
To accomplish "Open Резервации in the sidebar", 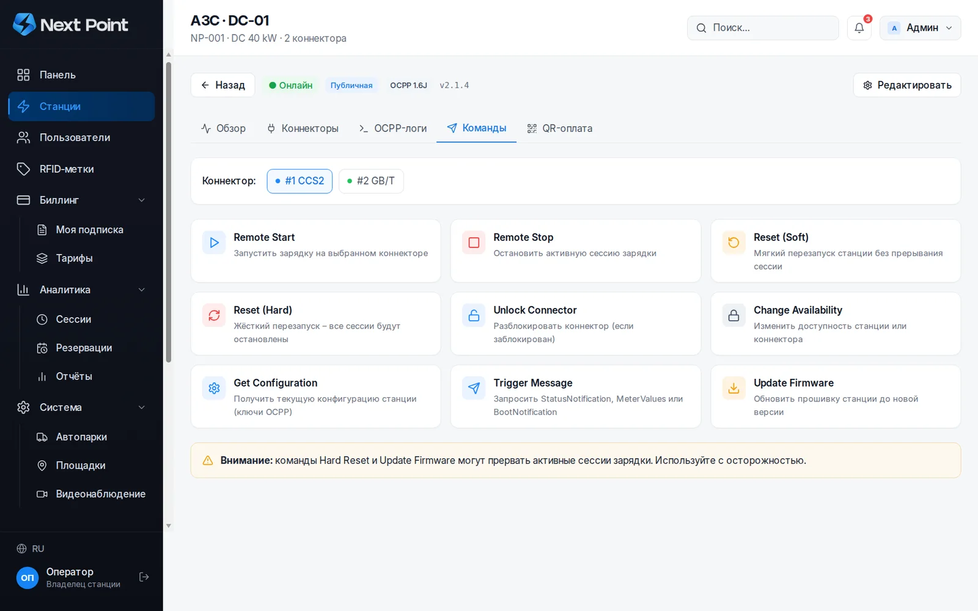I will [89, 348].
